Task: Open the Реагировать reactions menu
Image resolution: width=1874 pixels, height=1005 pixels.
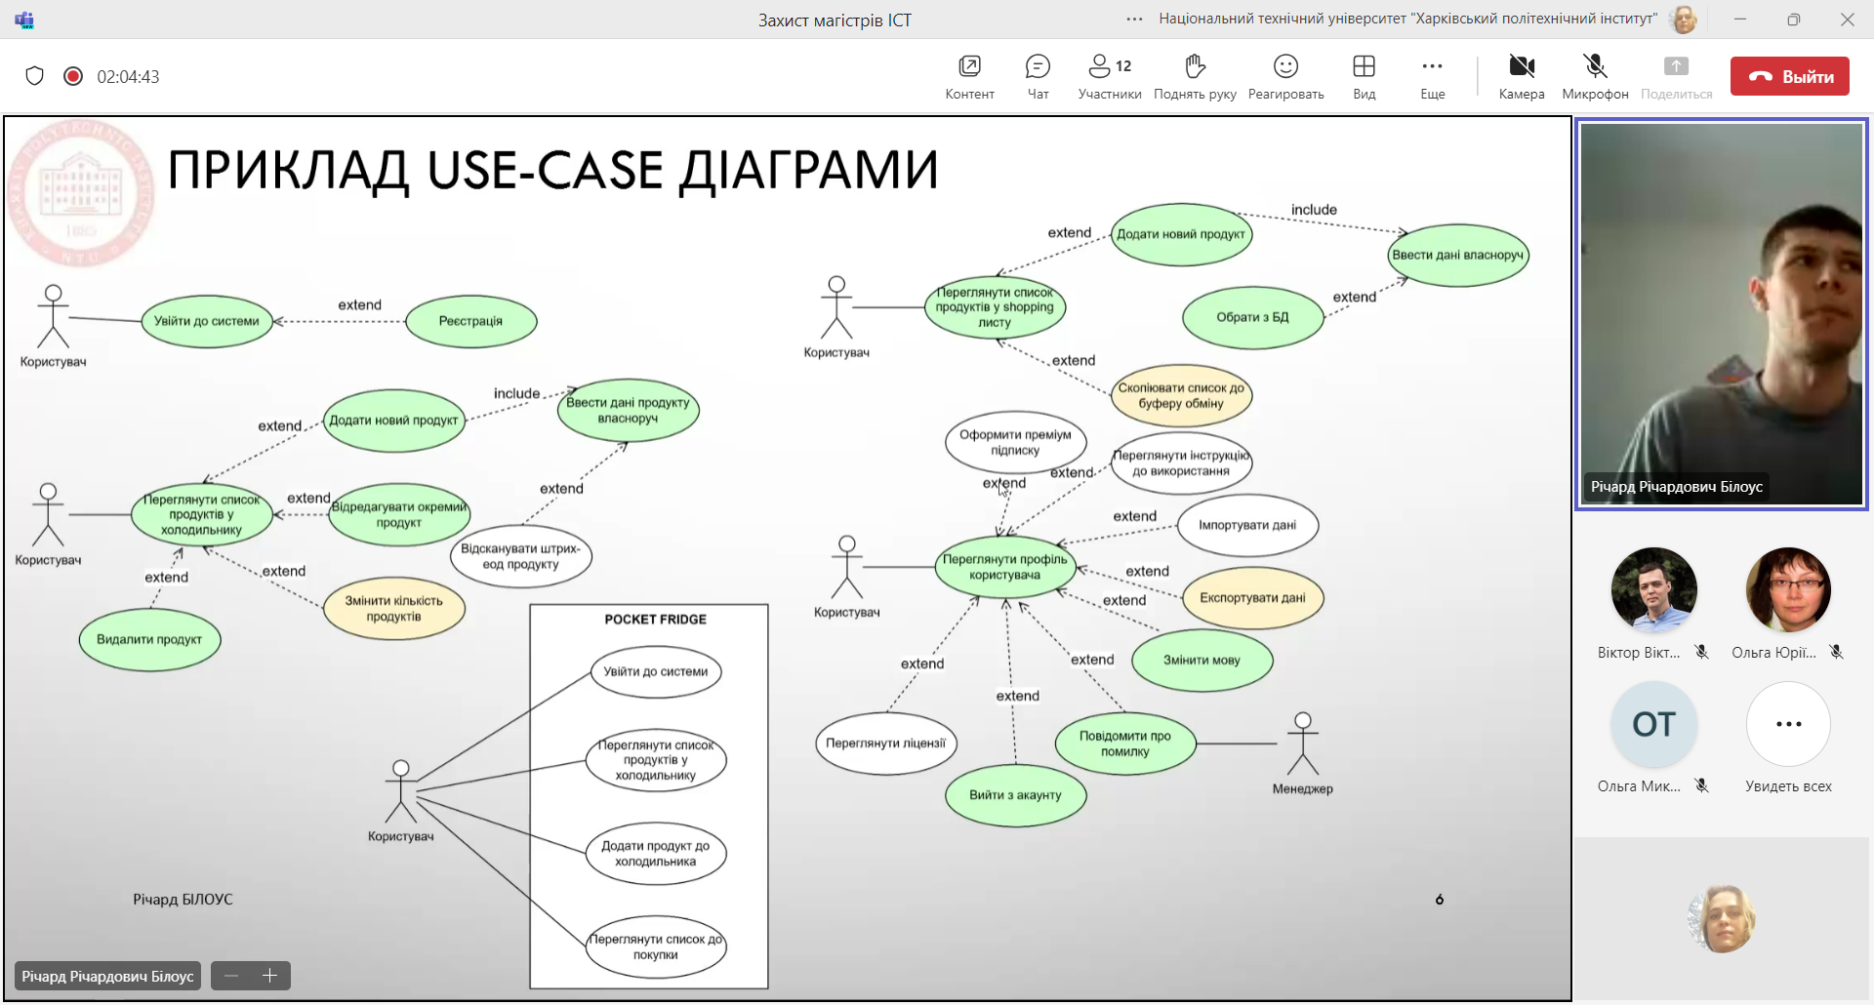Action: (x=1285, y=76)
